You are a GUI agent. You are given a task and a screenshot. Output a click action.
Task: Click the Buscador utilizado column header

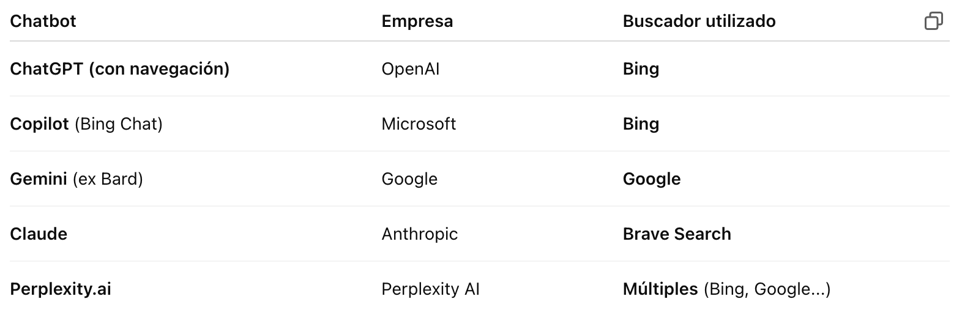click(x=699, y=21)
